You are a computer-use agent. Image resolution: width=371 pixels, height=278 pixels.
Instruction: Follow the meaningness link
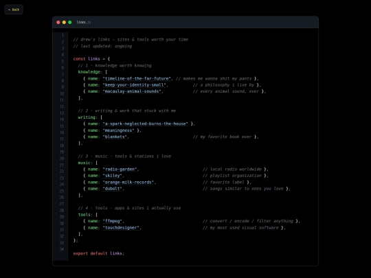119,130
